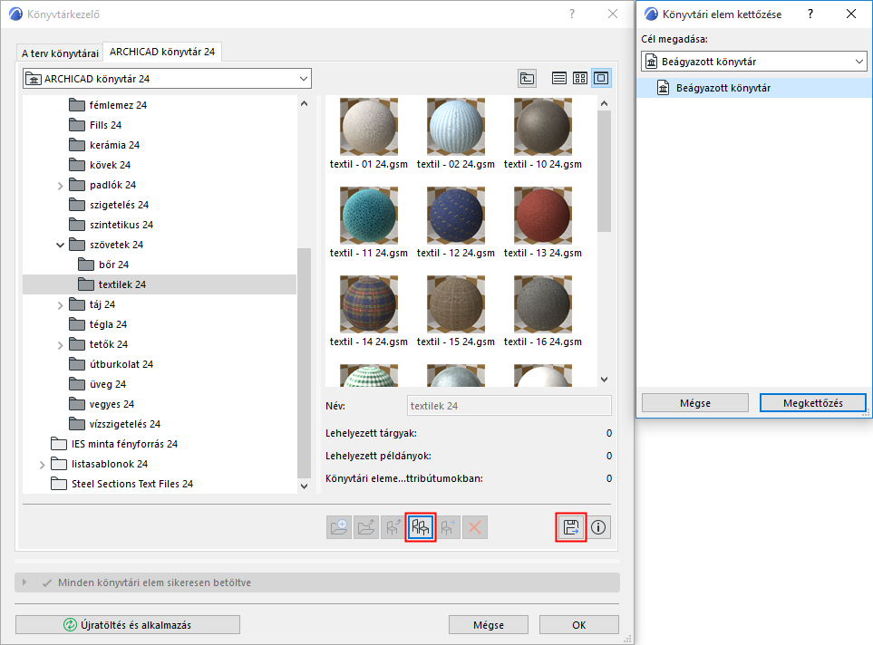Select the szintetikus 24 folder
This screenshot has width=873, height=645.
coord(112,225)
